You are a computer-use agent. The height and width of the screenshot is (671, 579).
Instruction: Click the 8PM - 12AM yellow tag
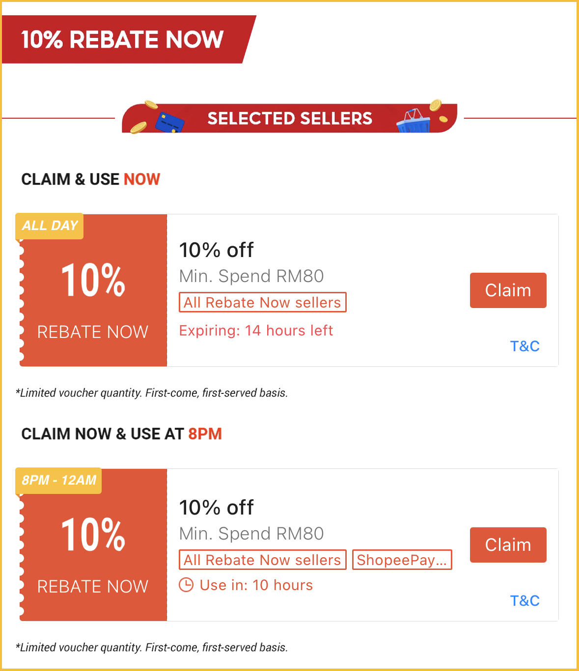pos(59,480)
